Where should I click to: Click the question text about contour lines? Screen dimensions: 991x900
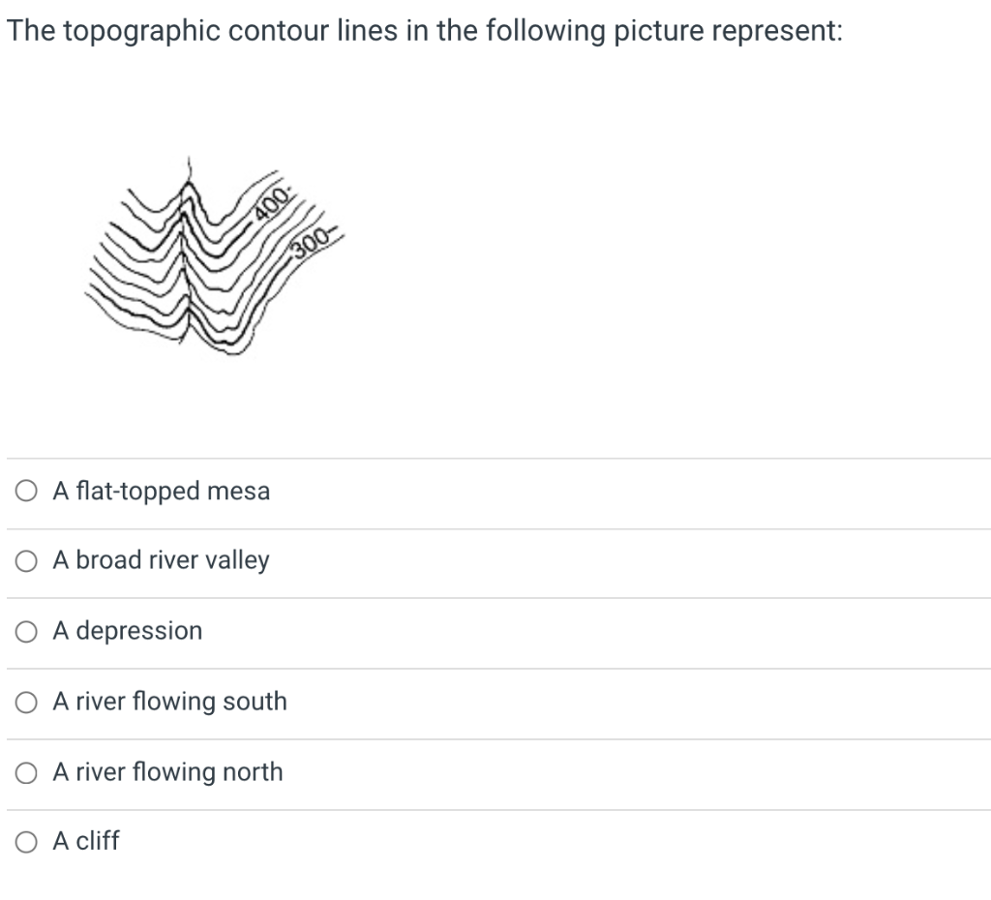(424, 31)
